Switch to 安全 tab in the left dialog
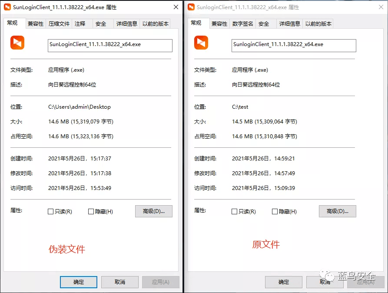Image resolution: width=388 pixels, height=293 pixels. 103,24
